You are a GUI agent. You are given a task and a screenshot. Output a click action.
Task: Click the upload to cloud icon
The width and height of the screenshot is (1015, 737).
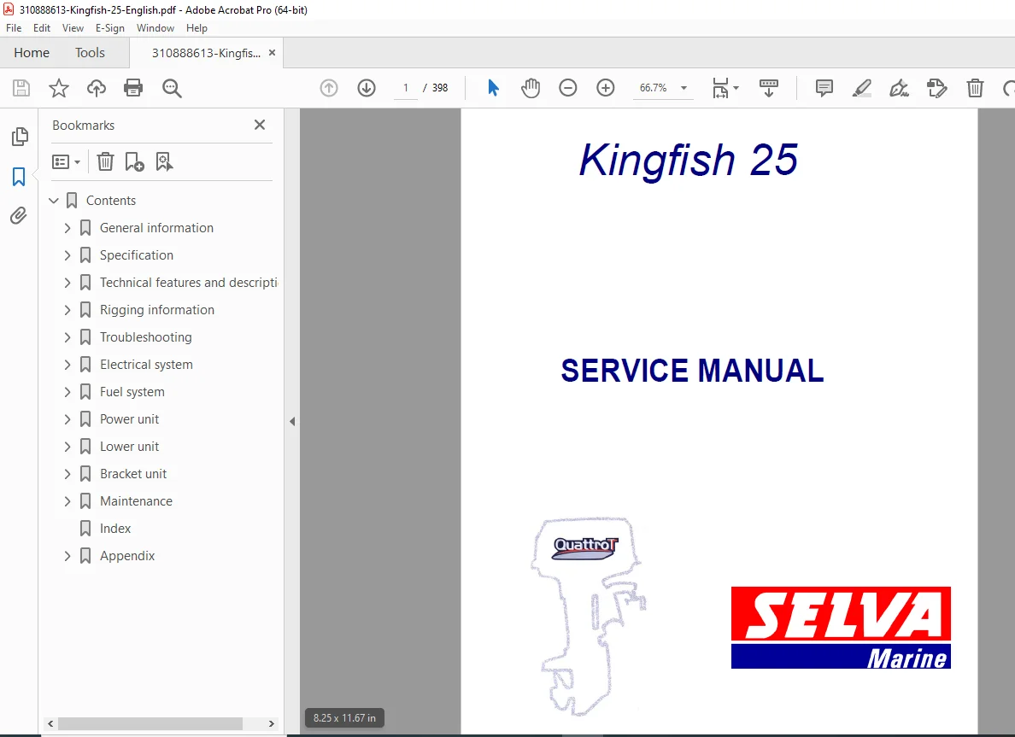tap(97, 88)
